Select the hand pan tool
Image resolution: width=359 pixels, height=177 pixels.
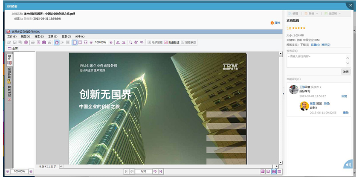(x=56, y=42)
